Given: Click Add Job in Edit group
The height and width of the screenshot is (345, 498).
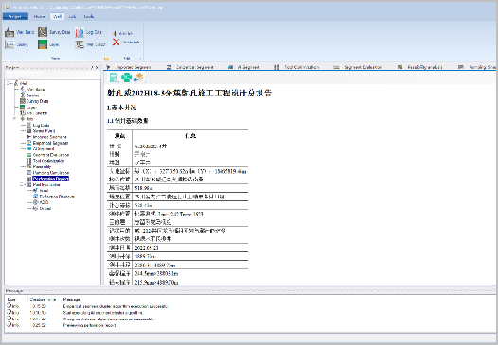Looking at the screenshot, I should (123, 33).
